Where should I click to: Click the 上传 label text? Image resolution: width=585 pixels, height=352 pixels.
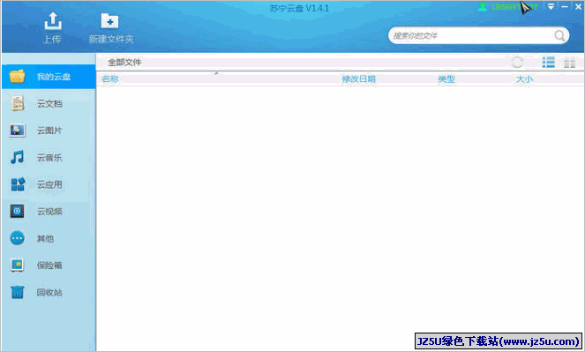coord(52,39)
